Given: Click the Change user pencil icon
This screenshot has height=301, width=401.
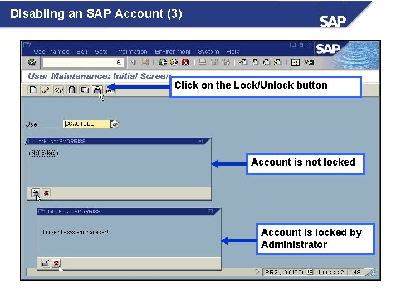Looking at the screenshot, I should [46, 90].
